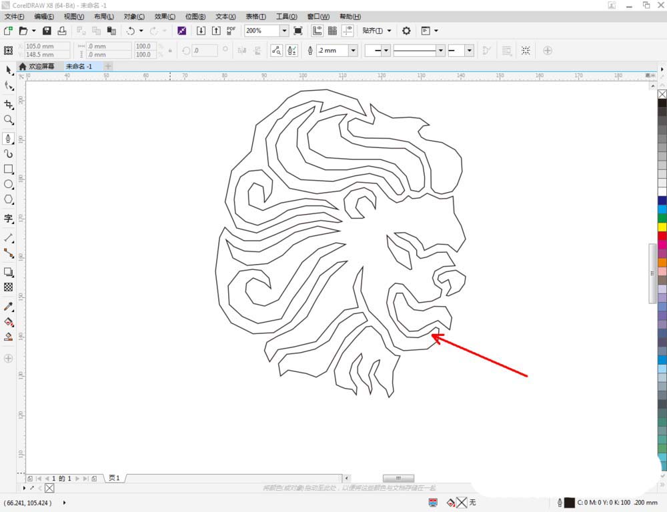Image resolution: width=667 pixels, height=512 pixels.
Task: Go to next page arrow
Action: pyautogui.click(x=77, y=479)
